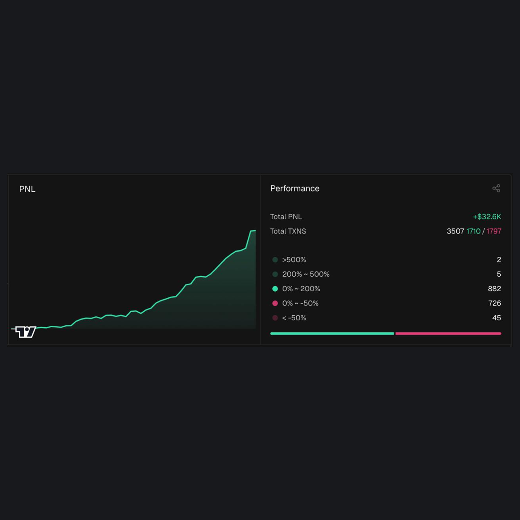
Task: Select the pink segment of the win/loss bar
Action: click(x=448, y=333)
